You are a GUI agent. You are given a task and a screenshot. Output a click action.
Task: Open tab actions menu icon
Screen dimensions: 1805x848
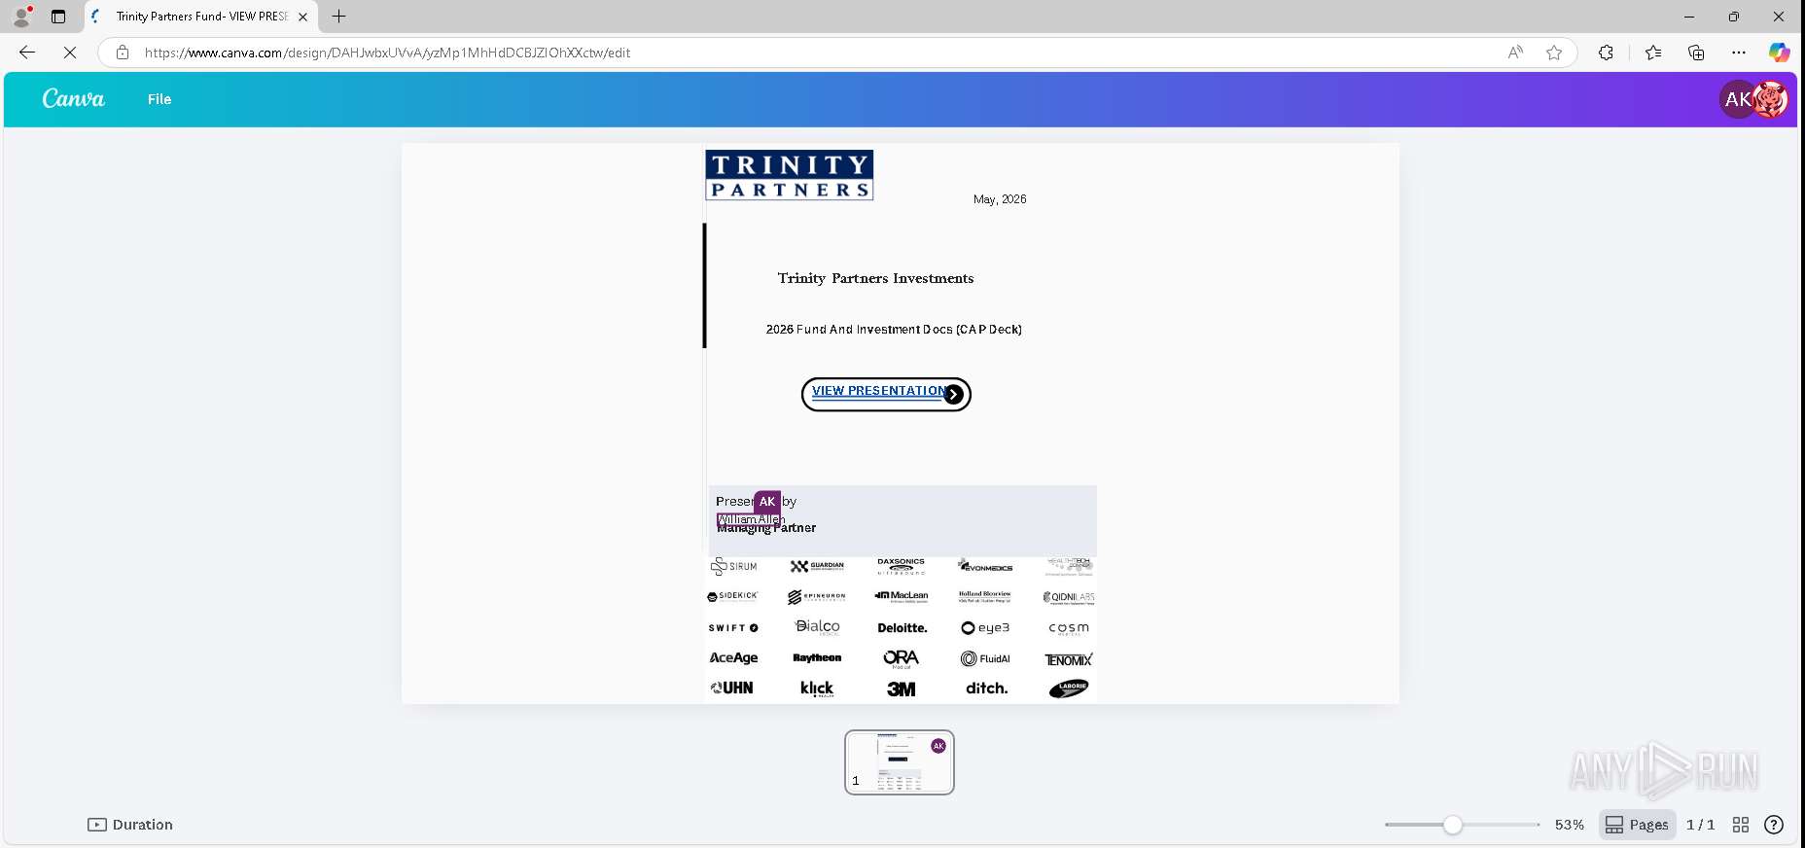(x=58, y=17)
